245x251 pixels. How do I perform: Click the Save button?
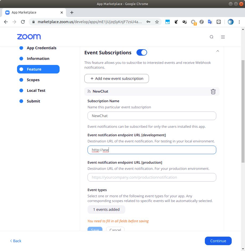tap(95, 229)
